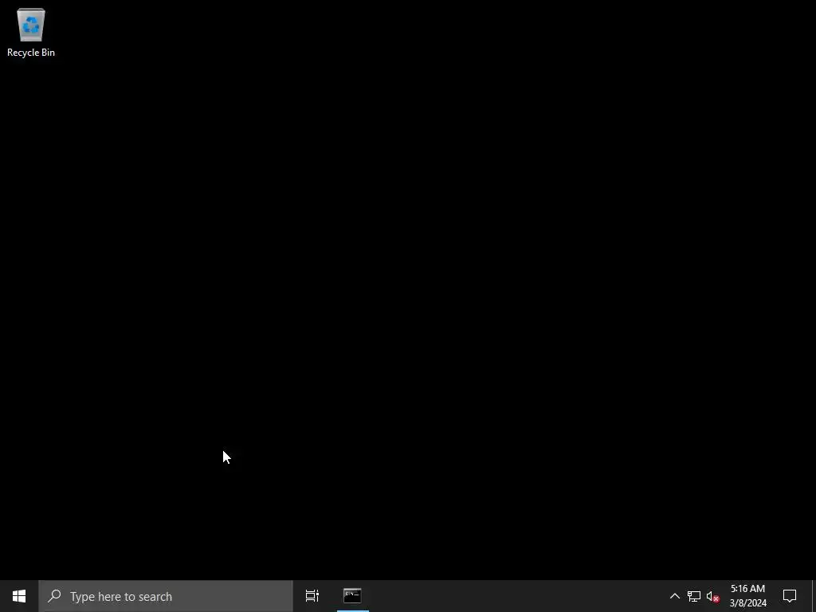This screenshot has height=612, width=816.
Task: Show hidden icons in system tray
Action: [x=674, y=596]
